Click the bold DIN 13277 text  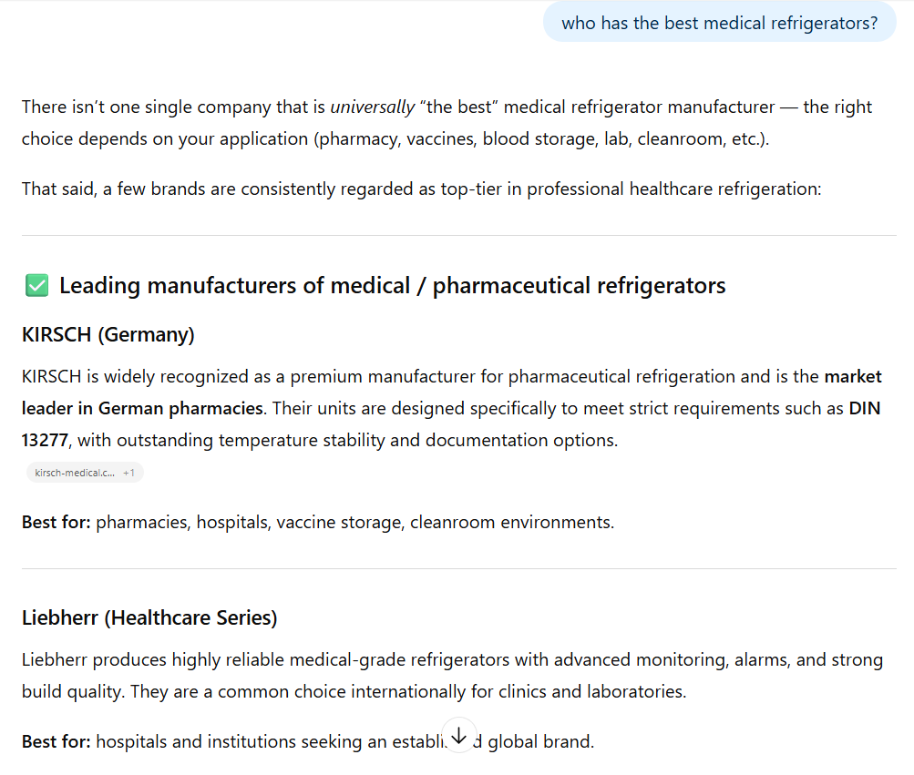pos(864,408)
